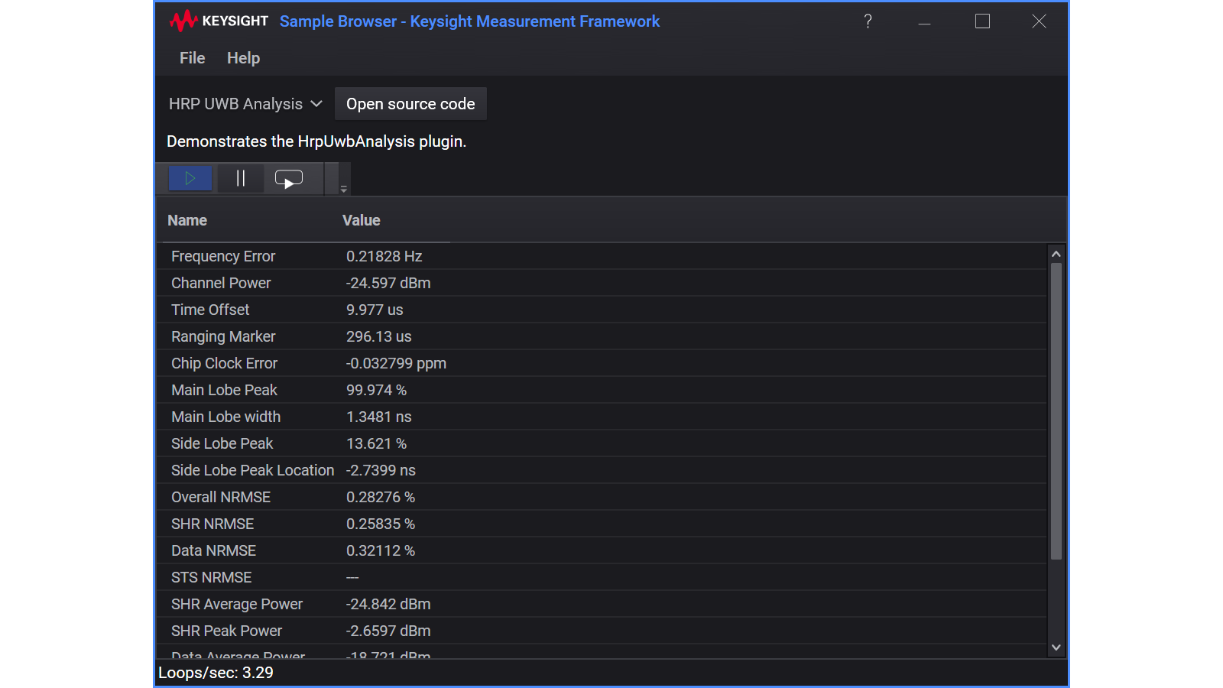
Task: Click the question mark help icon
Action: click(x=868, y=21)
